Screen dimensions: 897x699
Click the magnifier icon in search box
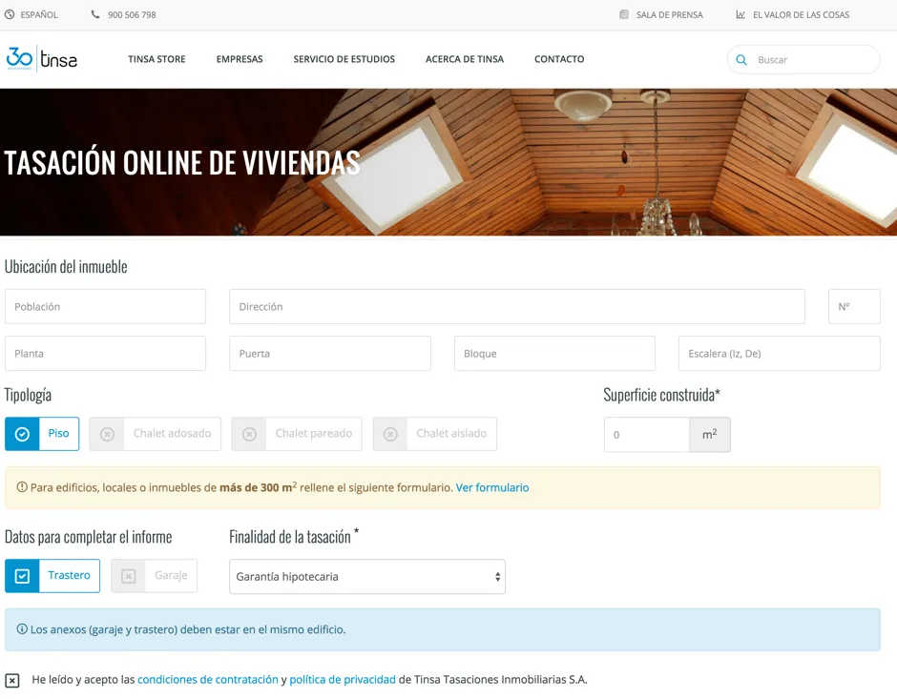(x=741, y=60)
